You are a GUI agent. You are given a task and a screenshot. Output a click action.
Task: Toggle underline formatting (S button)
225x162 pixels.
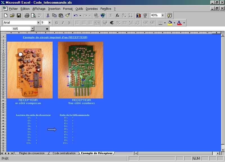69,23
